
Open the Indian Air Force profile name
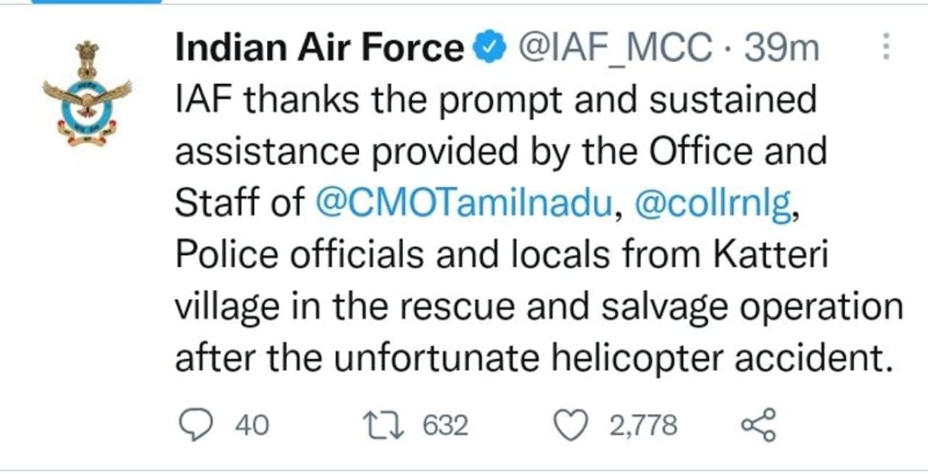(x=320, y=49)
